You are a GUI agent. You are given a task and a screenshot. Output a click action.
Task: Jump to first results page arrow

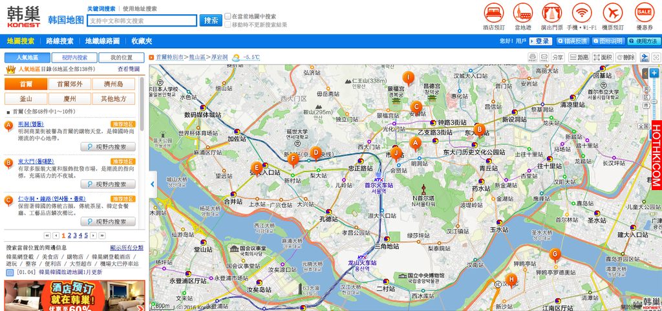48,235
